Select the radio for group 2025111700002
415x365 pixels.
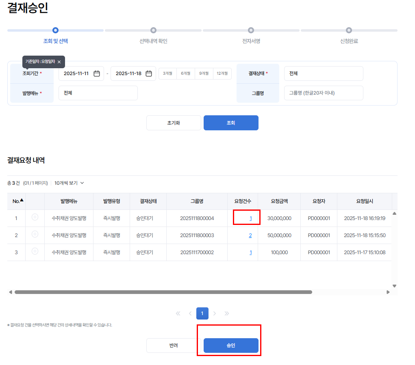point(35,251)
